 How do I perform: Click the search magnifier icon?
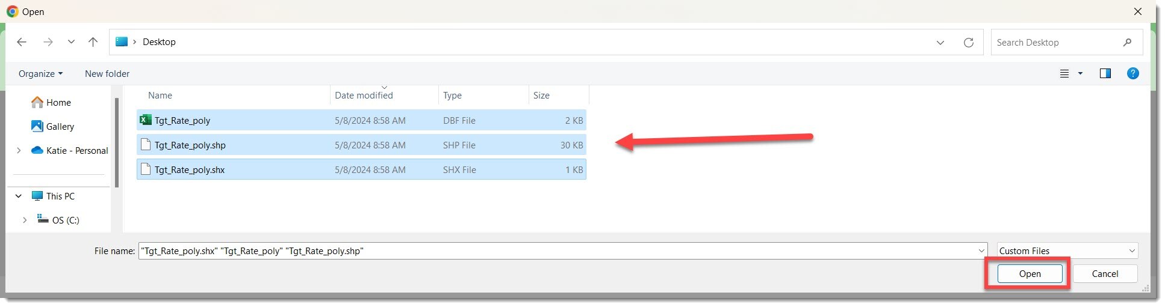[1127, 43]
